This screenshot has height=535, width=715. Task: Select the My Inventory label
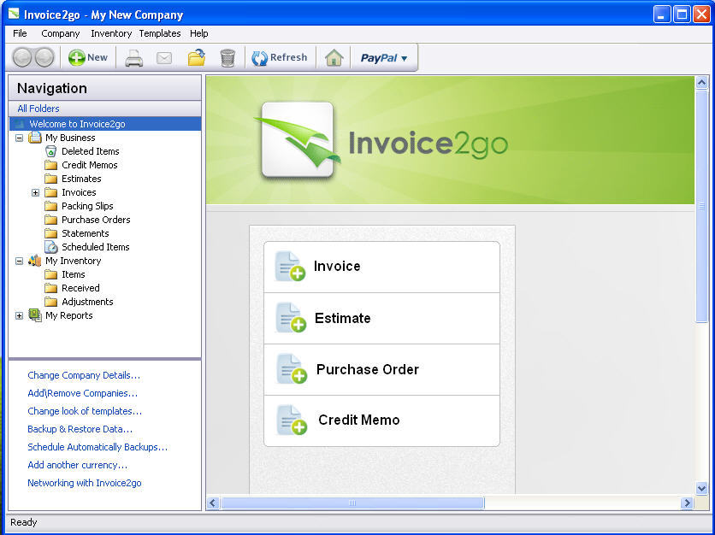pyautogui.click(x=73, y=261)
